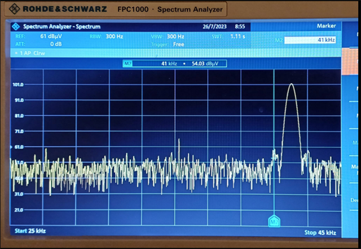Open the RBW 300 Hz setting

click(106, 37)
